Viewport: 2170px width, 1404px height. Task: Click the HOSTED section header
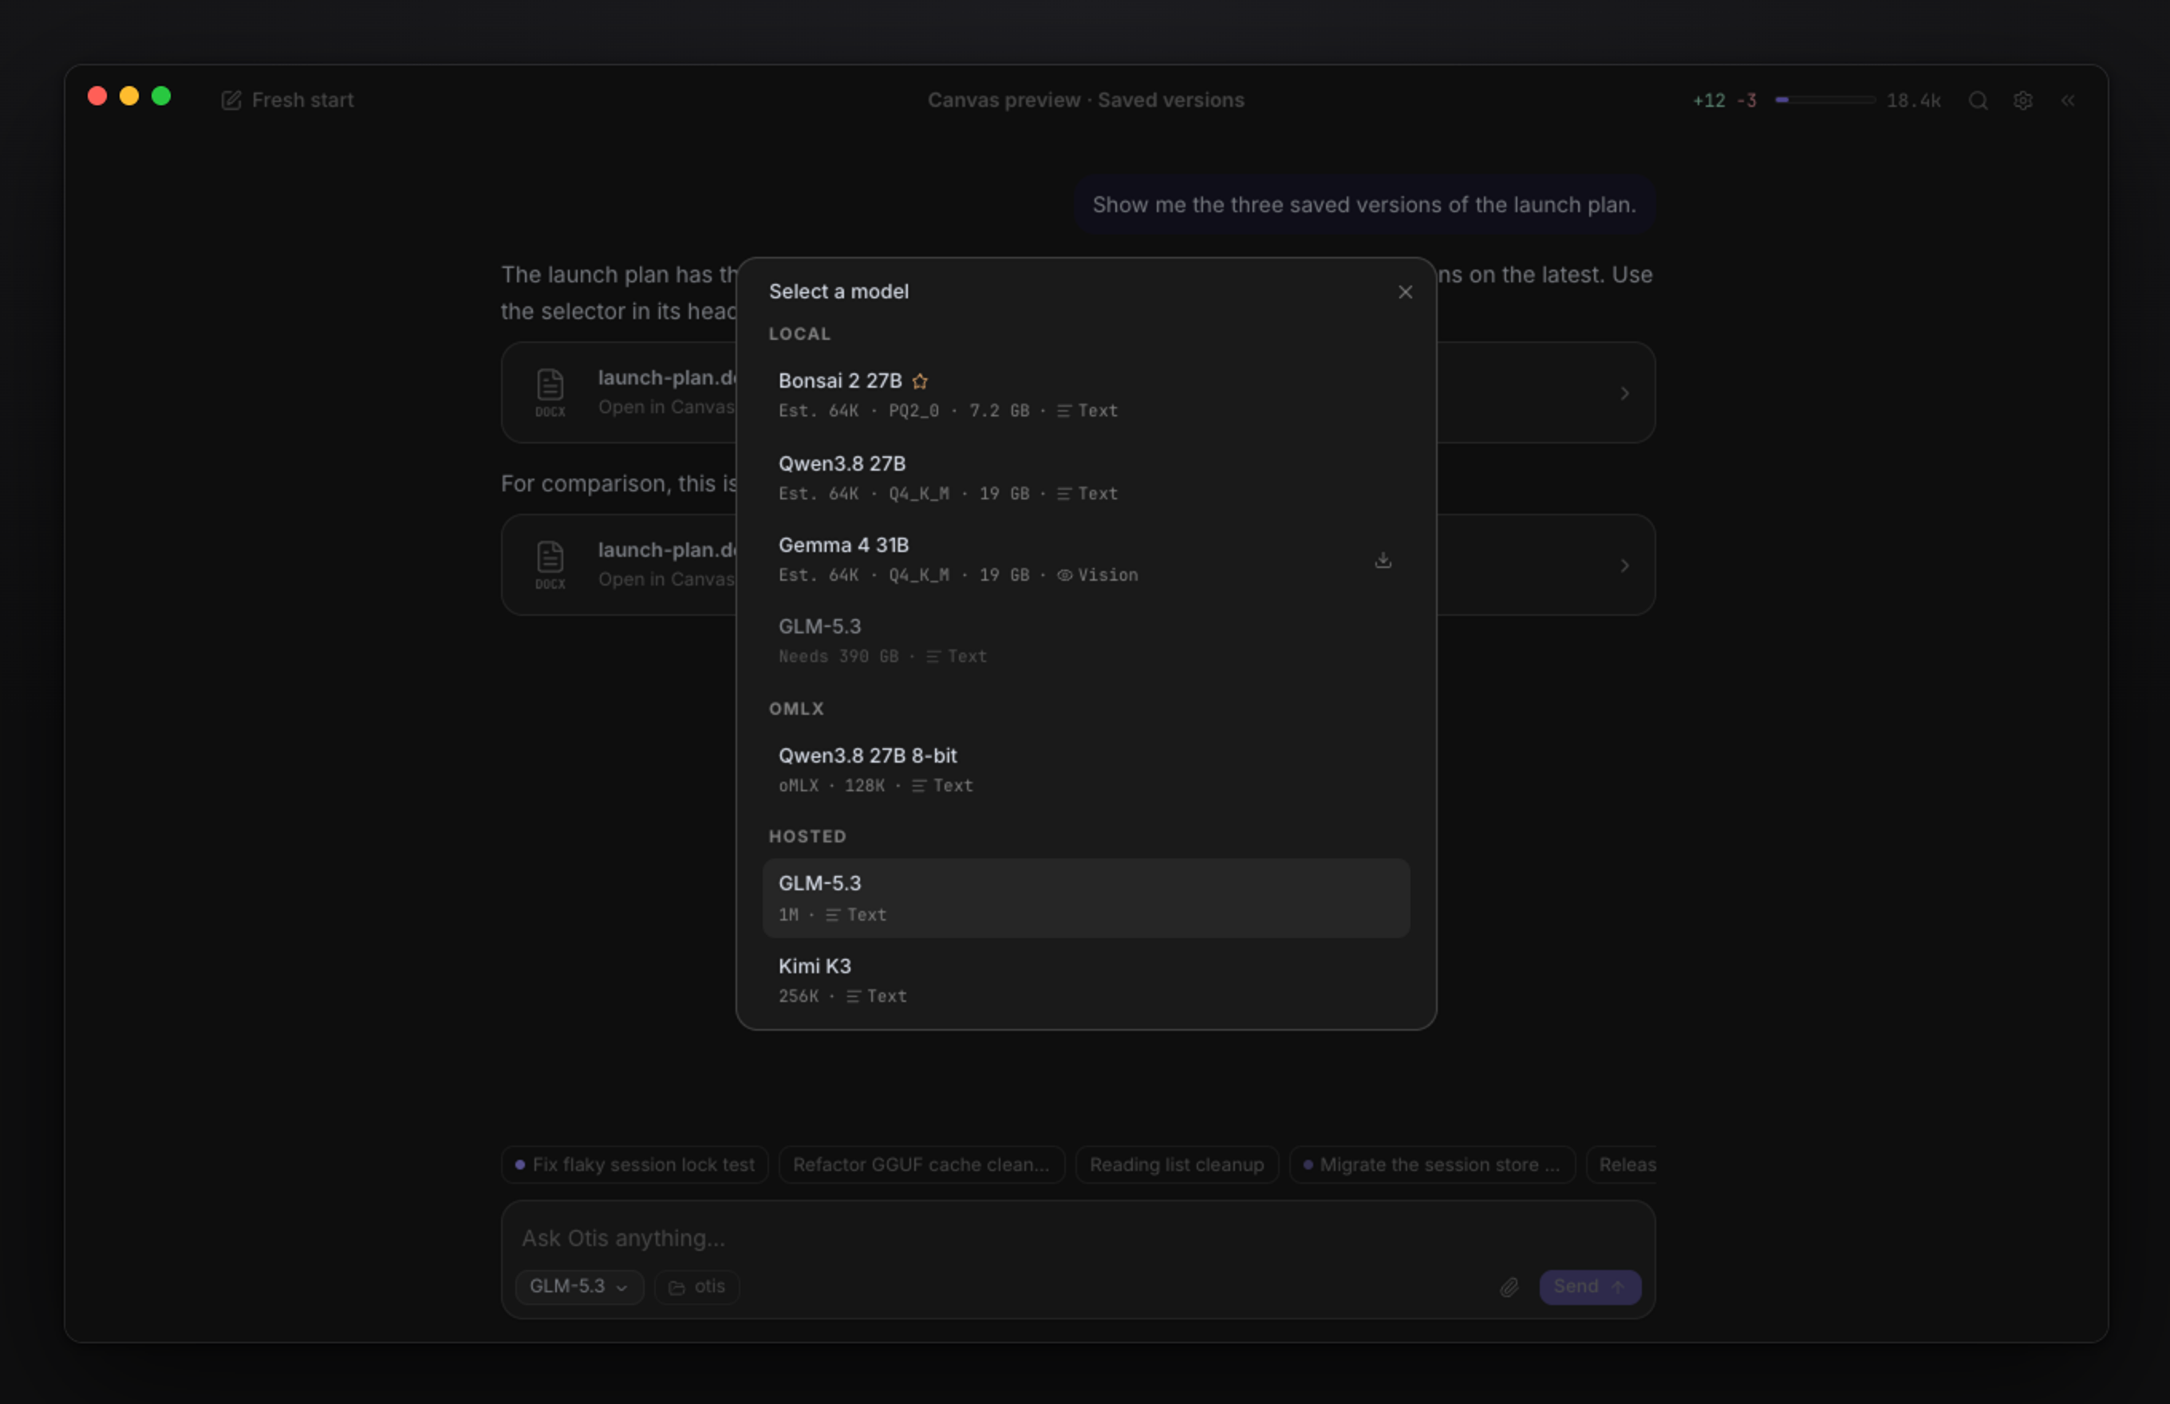tap(807, 836)
